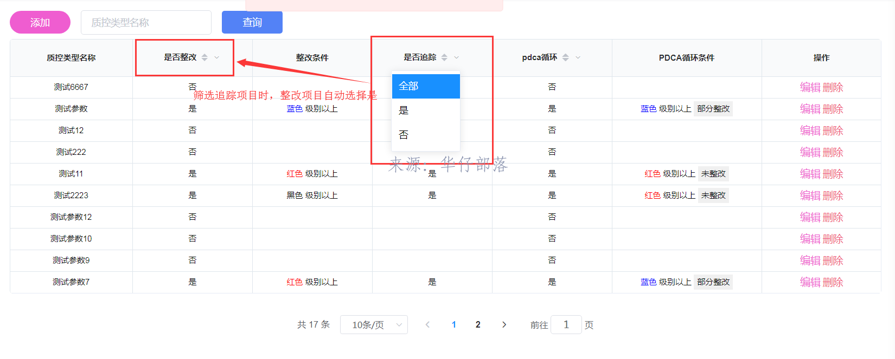Focus the 质控类型名称 search input
Image resolution: width=895 pixels, height=359 pixels.
(x=146, y=22)
